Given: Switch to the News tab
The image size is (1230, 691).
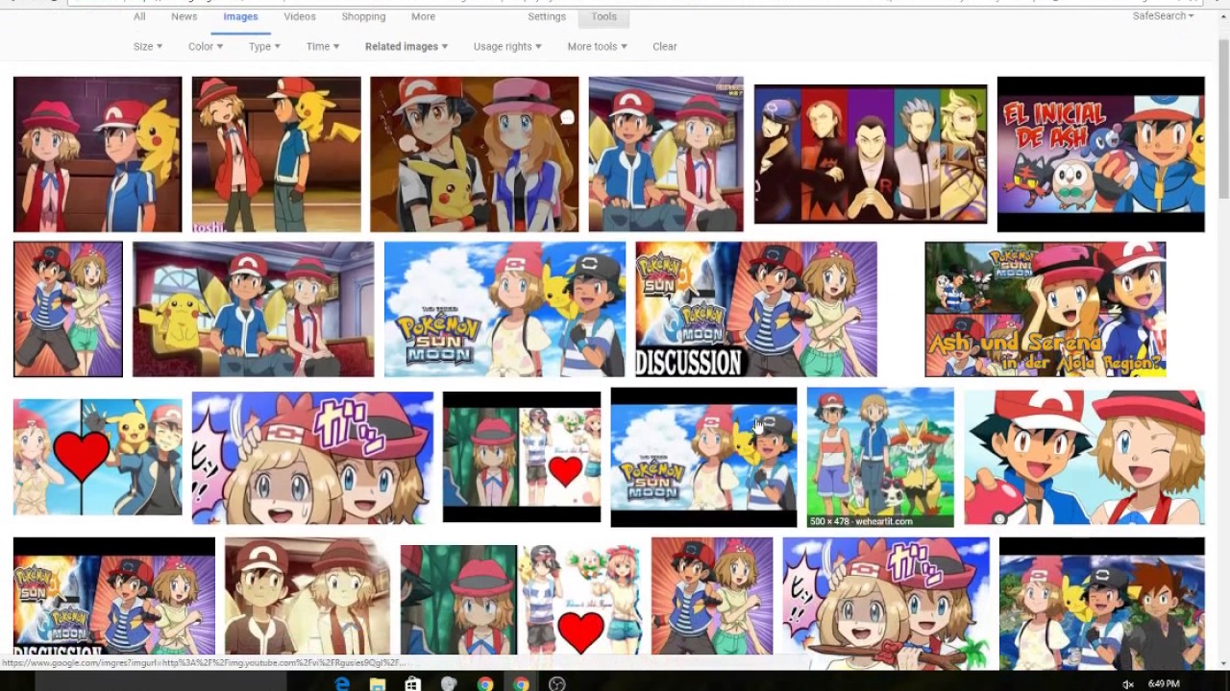Looking at the screenshot, I should pos(184,16).
